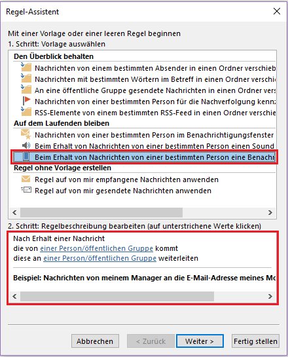Viewport: 288px width, 357px height.
Task: Click speaker icon for play sound rule
Action: coord(26,145)
